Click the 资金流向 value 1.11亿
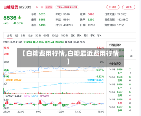Image resolution: width=141 pixels, height=116 pixels. click(121, 25)
